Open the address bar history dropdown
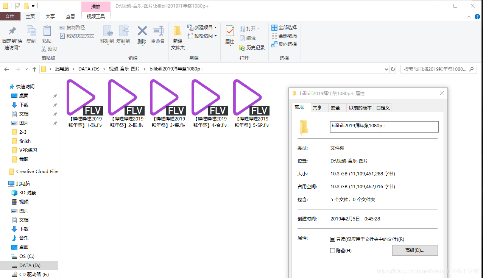Viewport: 483px width, 278px height. [386, 69]
